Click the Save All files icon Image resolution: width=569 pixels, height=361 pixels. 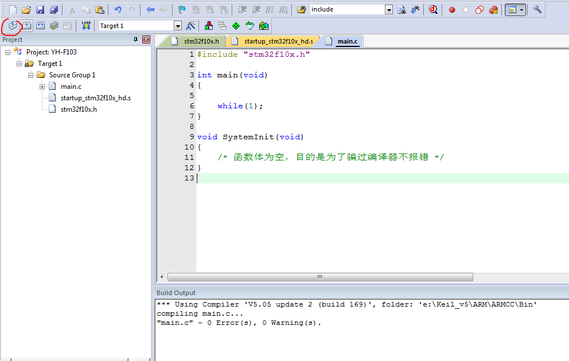[x=54, y=10]
